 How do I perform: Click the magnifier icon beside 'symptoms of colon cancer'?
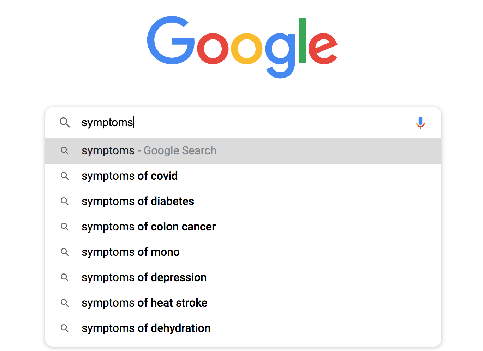click(x=65, y=227)
